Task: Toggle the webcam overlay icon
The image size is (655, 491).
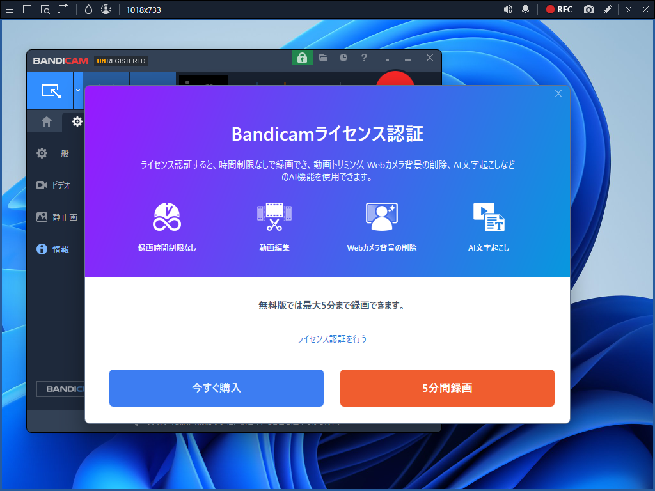Action: click(x=106, y=9)
